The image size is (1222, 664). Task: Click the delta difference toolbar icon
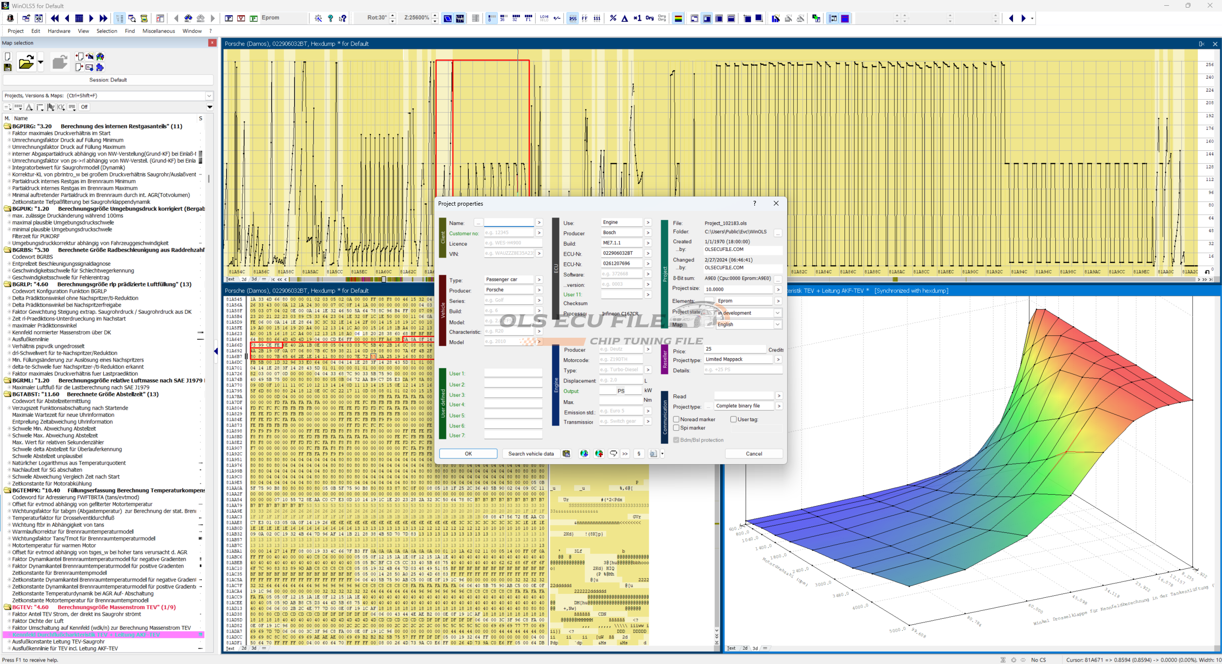tap(624, 18)
